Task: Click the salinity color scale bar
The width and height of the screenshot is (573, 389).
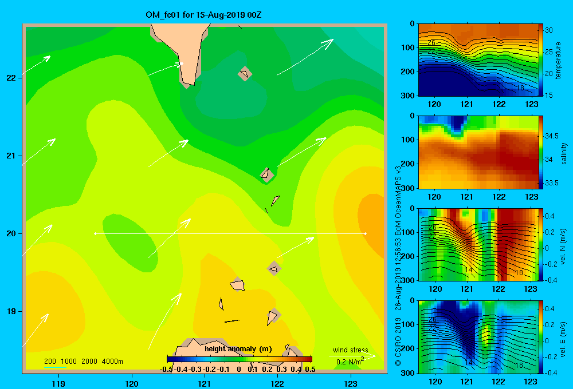Action: coord(541,152)
